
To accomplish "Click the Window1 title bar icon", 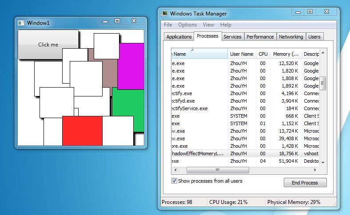I will click(x=21, y=23).
